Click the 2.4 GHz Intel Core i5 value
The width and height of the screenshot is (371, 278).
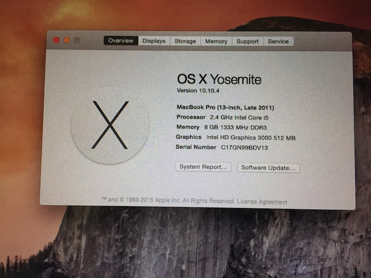click(239, 118)
